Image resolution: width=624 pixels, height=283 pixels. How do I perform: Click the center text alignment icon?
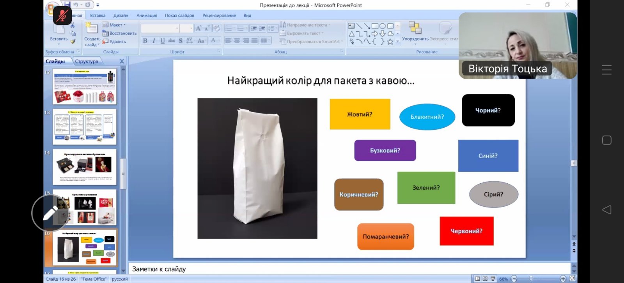[237, 40]
